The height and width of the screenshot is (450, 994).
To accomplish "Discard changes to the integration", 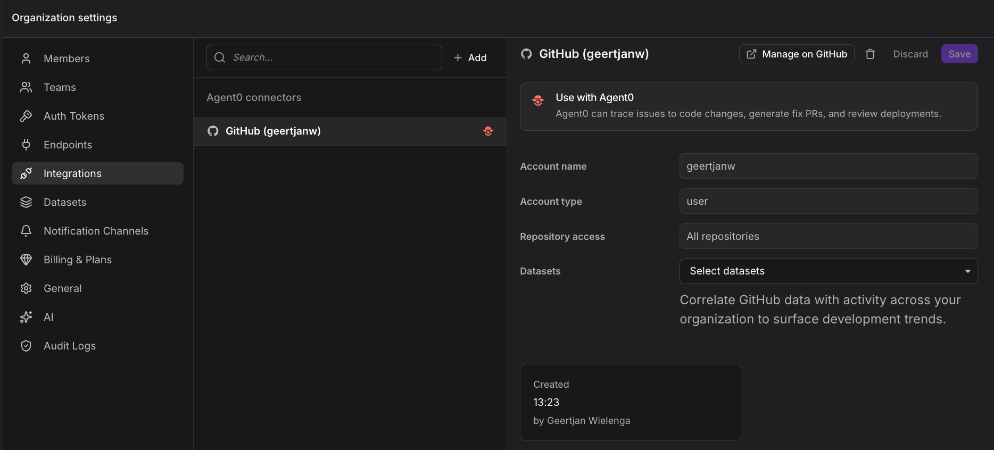I will point(910,54).
